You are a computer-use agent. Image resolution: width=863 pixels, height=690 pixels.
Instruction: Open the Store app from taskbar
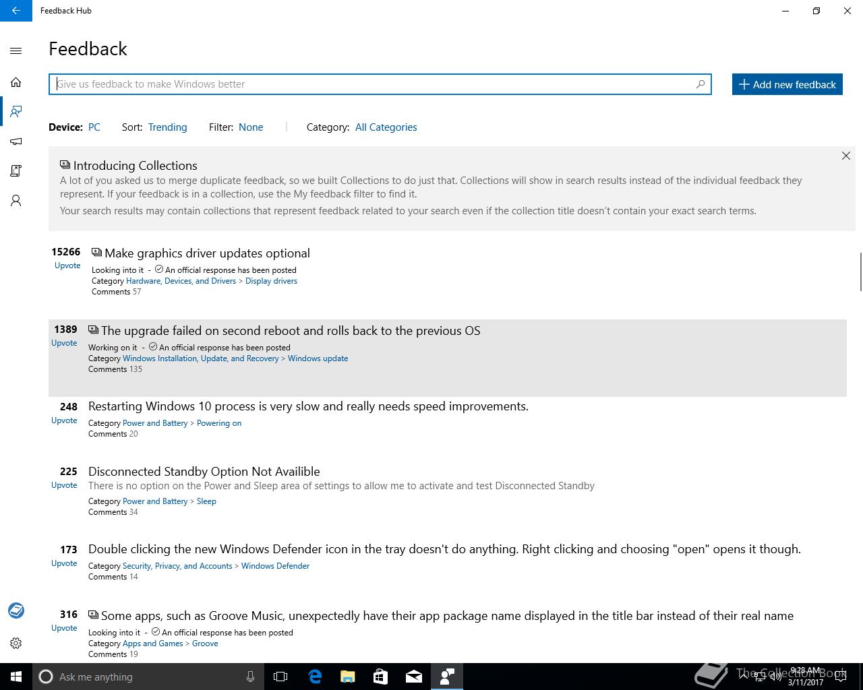pyautogui.click(x=380, y=677)
